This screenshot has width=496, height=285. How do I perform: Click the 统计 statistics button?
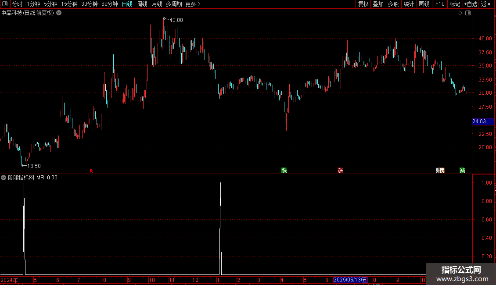pyautogui.click(x=409, y=4)
